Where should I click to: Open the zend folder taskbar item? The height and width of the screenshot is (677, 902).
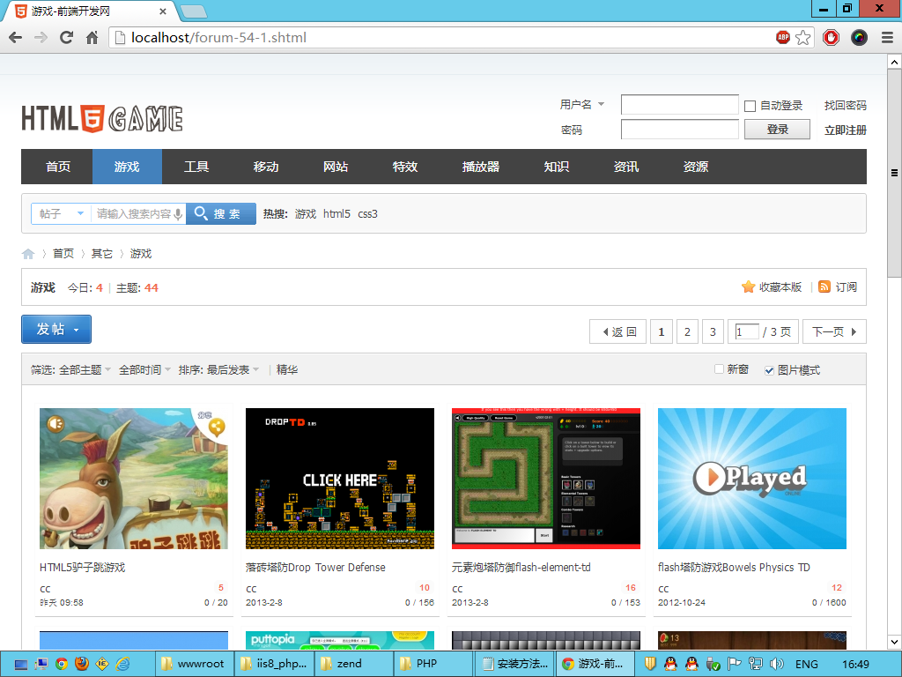tap(353, 664)
